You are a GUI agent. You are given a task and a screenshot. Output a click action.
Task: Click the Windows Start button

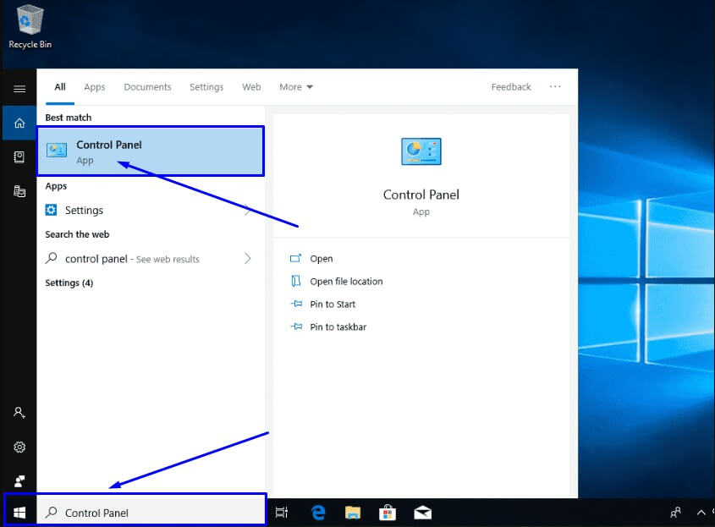[19, 513]
